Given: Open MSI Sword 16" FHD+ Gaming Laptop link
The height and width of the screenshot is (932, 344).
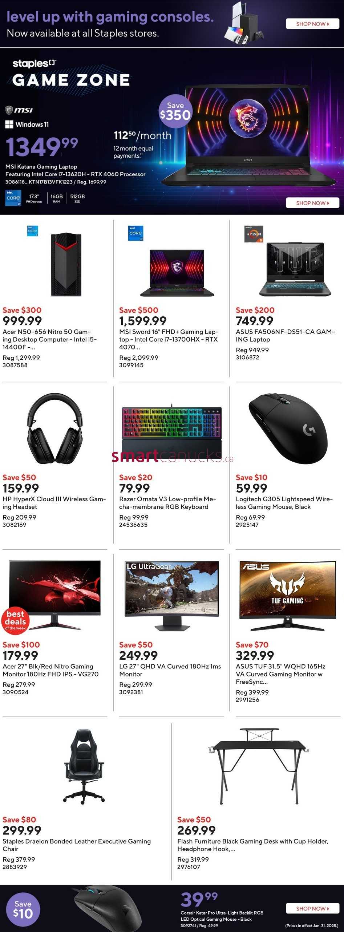Looking at the screenshot, I should click(169, 339).
